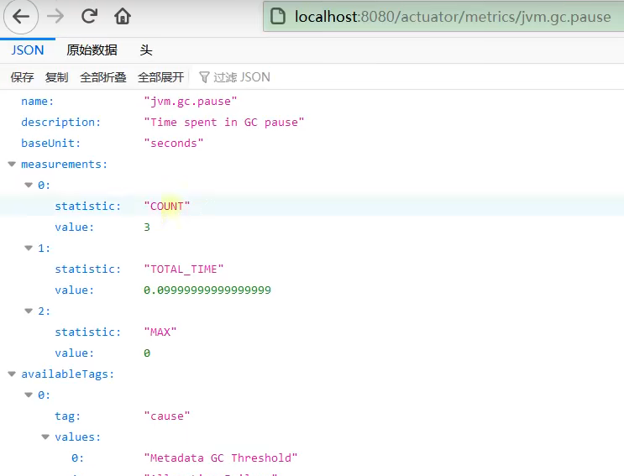Collapse the availableTags node

tap(12, 374)
